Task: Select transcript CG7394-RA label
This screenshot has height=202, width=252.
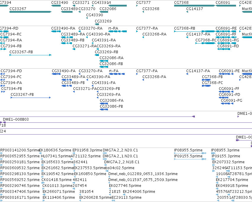Action: click(11, 40)
